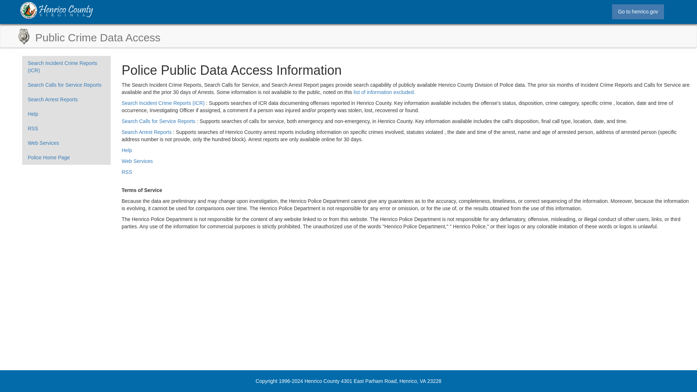The image size is (697, 392).
Task: Click the police badge icon beside page title
Action: pos(24,36)
